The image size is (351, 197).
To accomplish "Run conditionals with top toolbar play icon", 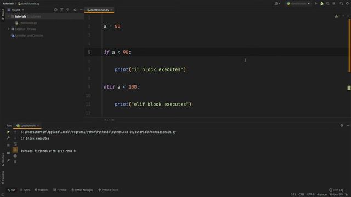I will 316,4.
